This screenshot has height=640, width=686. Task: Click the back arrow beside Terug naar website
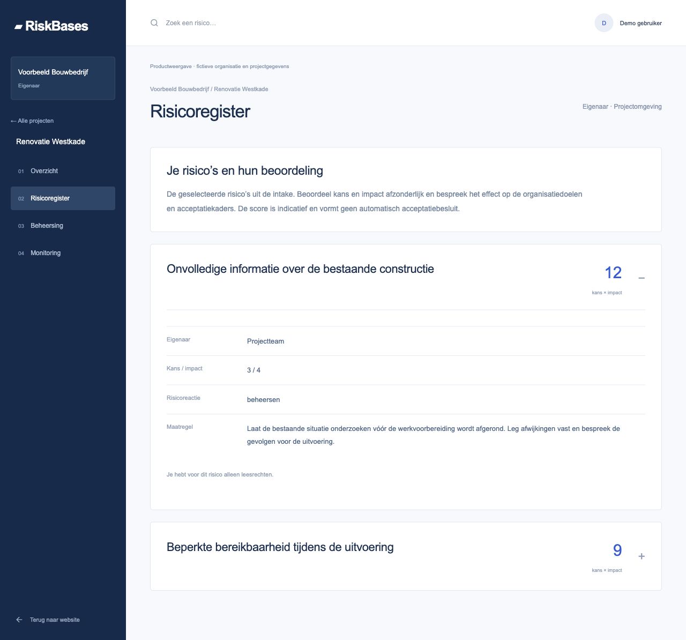19,620
